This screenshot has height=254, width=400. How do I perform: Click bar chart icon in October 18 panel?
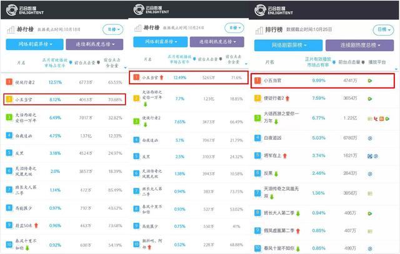pos(11,30)
